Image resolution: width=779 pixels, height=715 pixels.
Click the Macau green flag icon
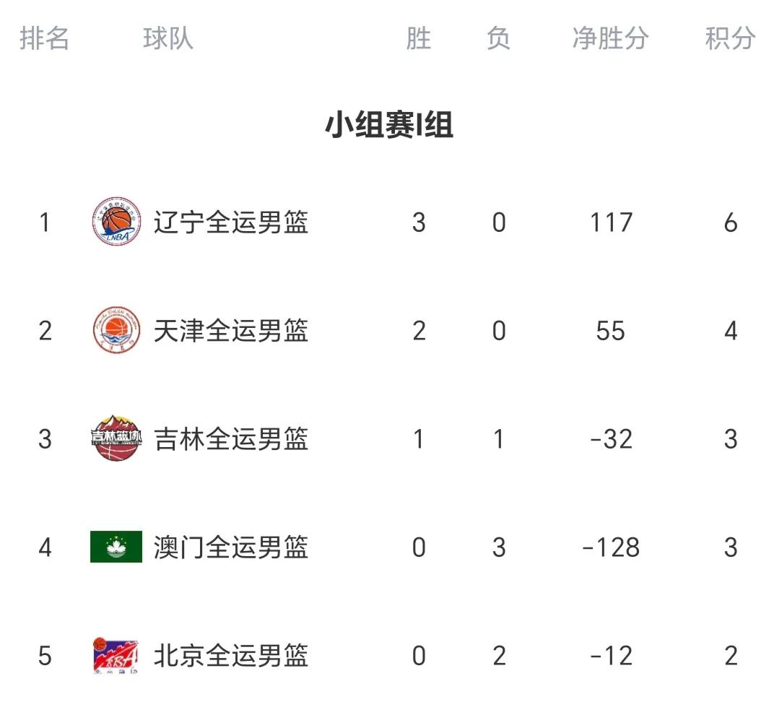(x=116, y=547)
